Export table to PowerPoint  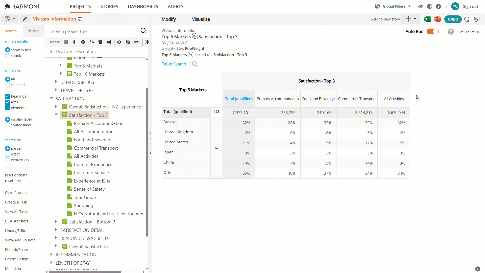(438, 19)
